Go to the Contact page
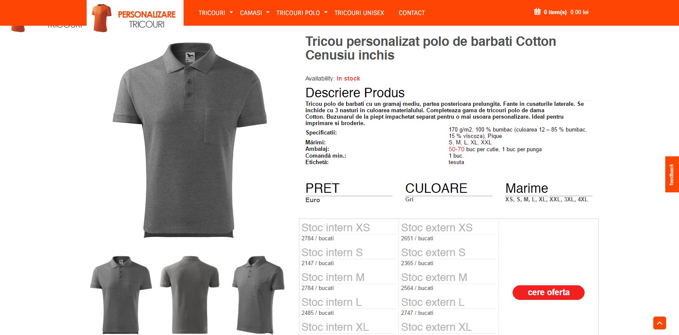 [411, 13]
